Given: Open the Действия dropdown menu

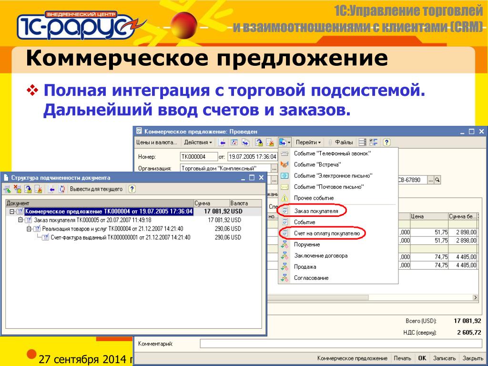Looking at the screenshot, I should tap(198, 142).
